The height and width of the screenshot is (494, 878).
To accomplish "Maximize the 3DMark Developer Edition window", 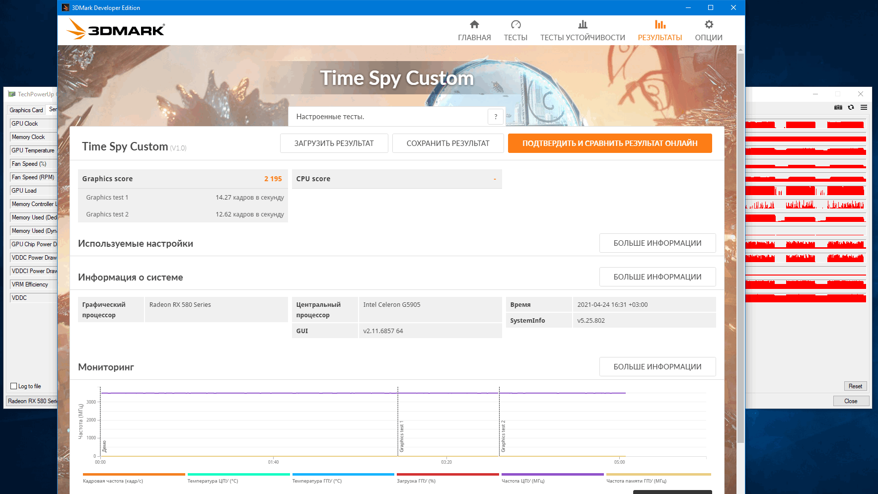I will 711,7.
